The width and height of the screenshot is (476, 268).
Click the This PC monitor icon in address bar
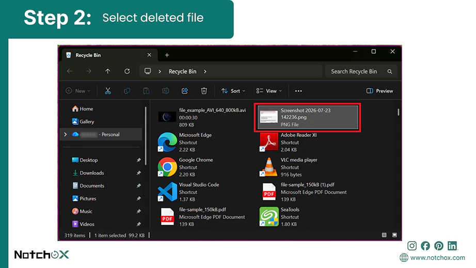point(148,71)
